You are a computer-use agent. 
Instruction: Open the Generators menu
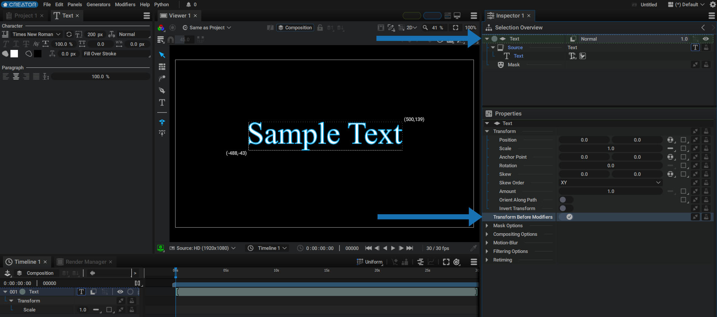pyautogui.click(x=99, y=4)
